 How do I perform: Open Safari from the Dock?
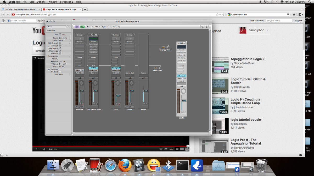111,165
